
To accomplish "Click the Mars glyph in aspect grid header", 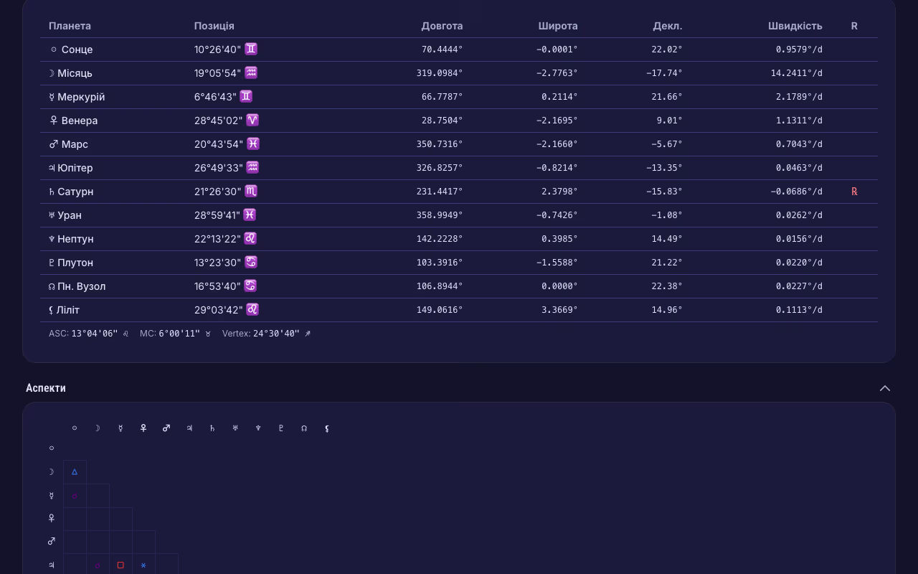I will coord(166,428).
